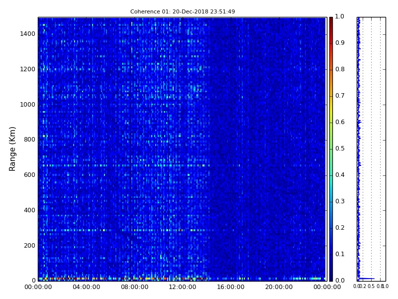398x299 pixels.
Task: Click the 0.5 value on the colorbar scale
Action: 340,149
